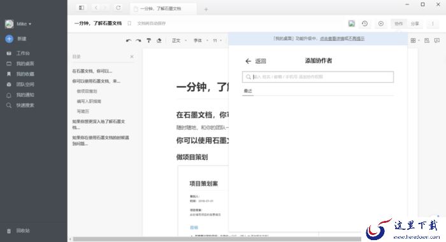
Task: Open the font size 11 dropdown
Action: [217, 41]
